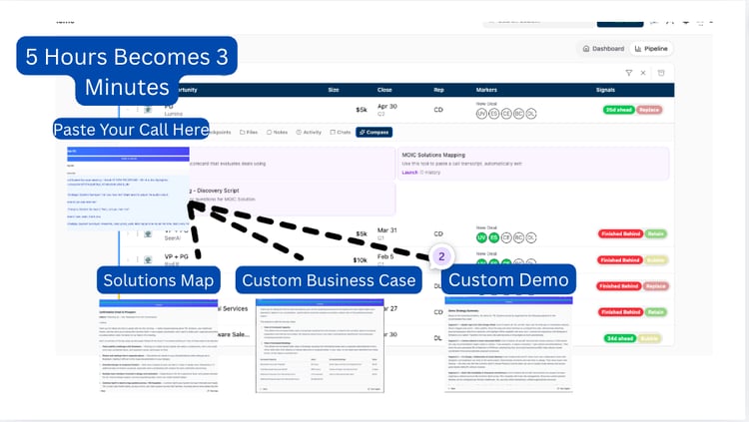The image size is (749, 422).
Task: Toggle green UV marker in Mar 31 row
Action: [483, 236]
